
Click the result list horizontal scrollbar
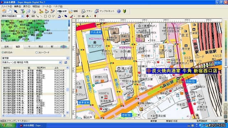pyautogui.click(x=34, y=116)
